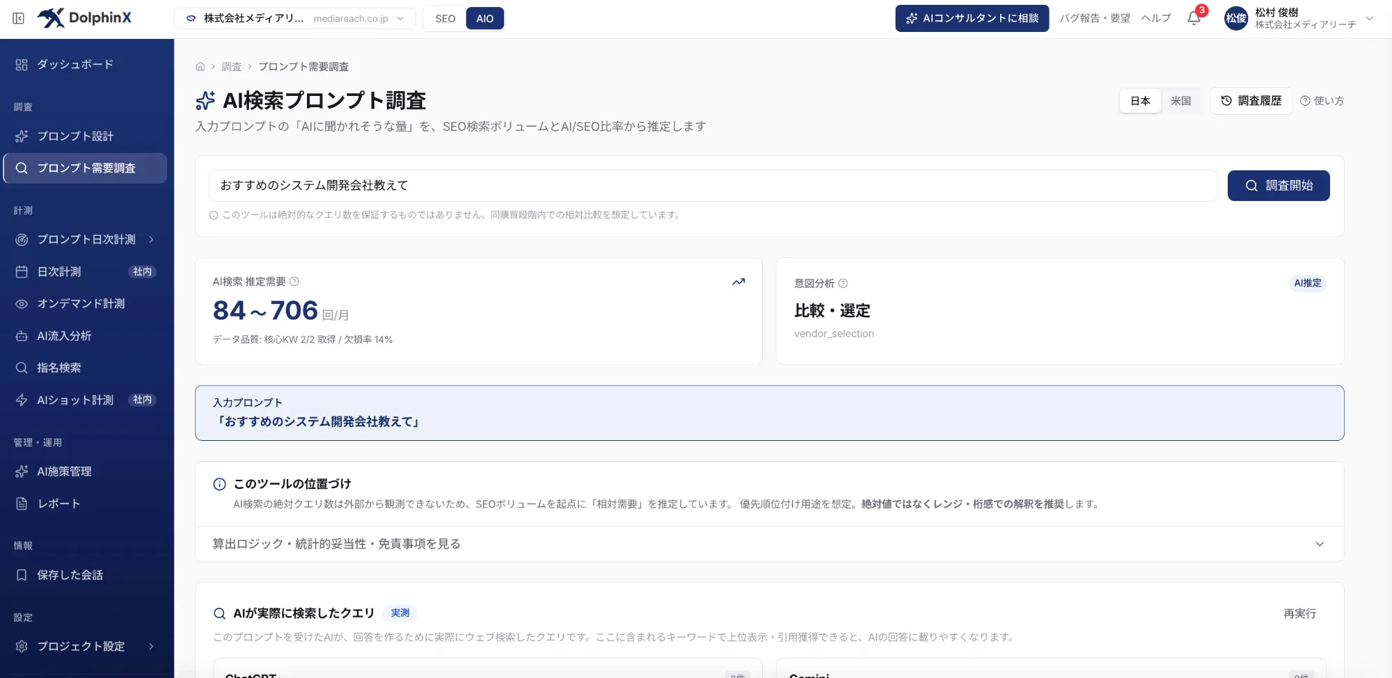Viewport: 1392px width, 678px height.
Task: Click 「おすすめのシステム開発会社教えて」 prompt text
Action: (318, 422)
